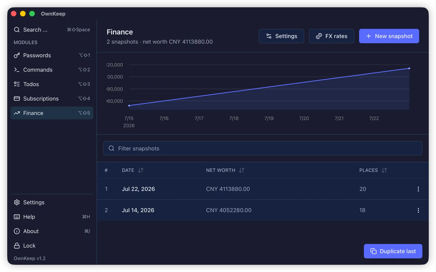Open the Commands module
The height and width of the screenshot is (272, 436).
[52, 70]
